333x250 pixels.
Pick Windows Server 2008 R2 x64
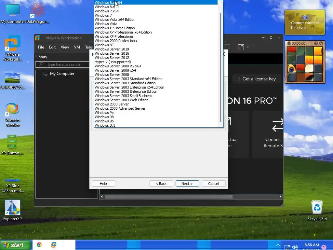point(156,66)
